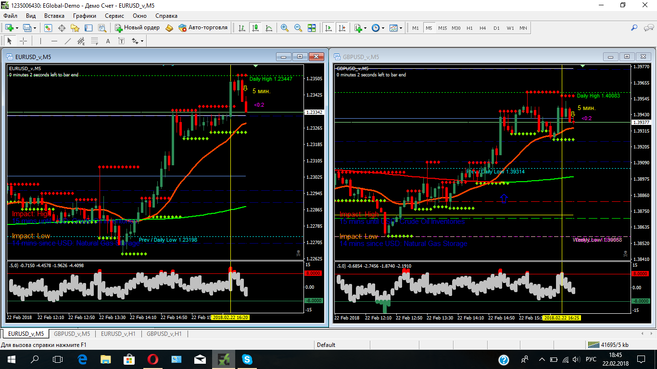This screenshot has height=369, width=657.
Task: Open the Opera browser from the taskbar
Action: (153, 359)
